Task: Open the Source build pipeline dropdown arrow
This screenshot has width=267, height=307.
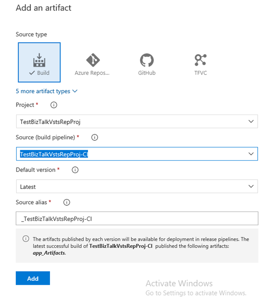Action: (x=251, y=154)
